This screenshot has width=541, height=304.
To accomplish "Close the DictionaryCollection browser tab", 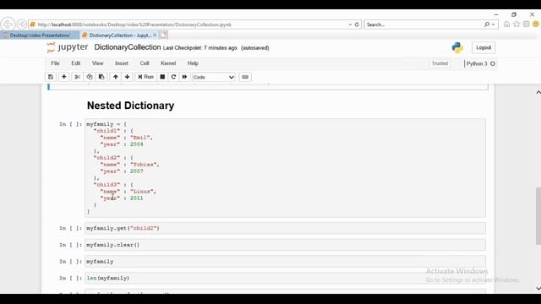I will point(155,35).
